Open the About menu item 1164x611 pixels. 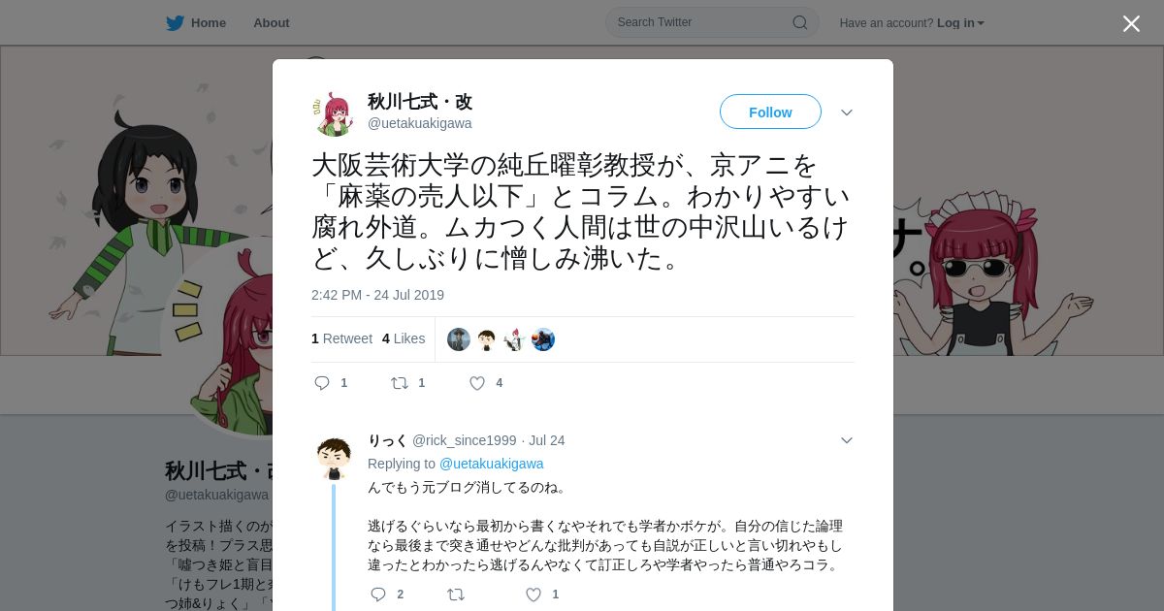(x=272, y=23)
